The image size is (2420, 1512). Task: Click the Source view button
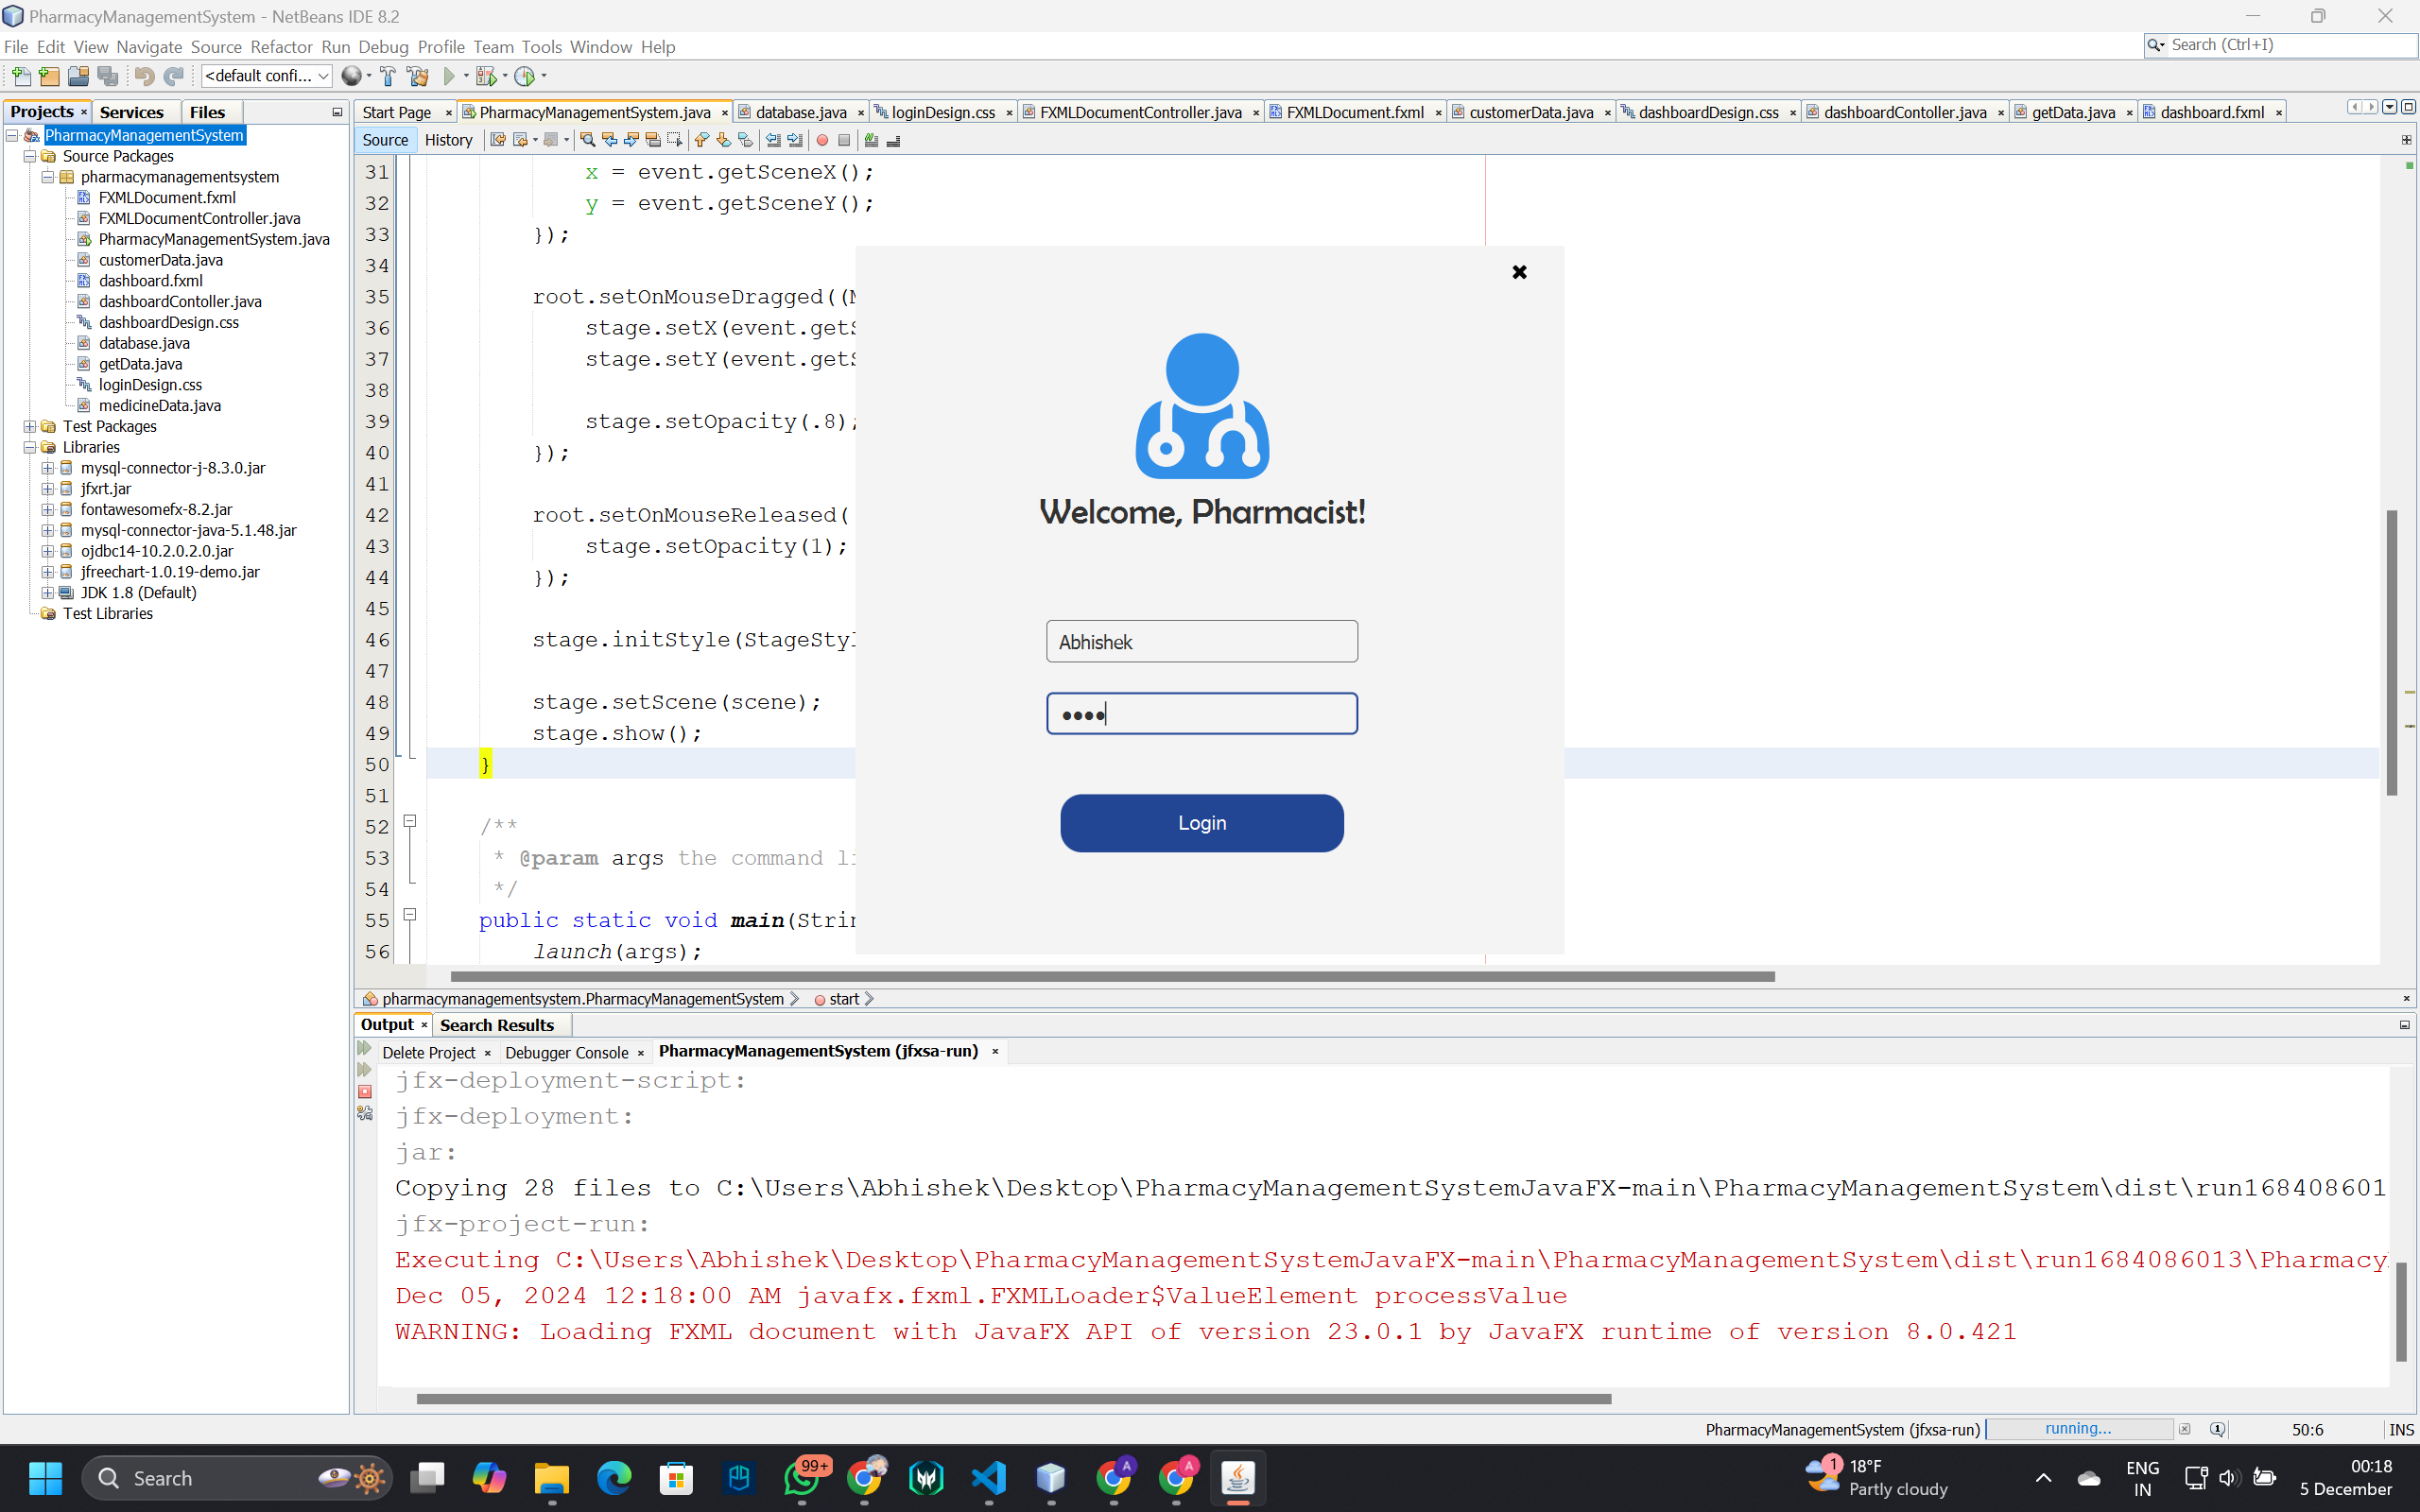point(385,140)
